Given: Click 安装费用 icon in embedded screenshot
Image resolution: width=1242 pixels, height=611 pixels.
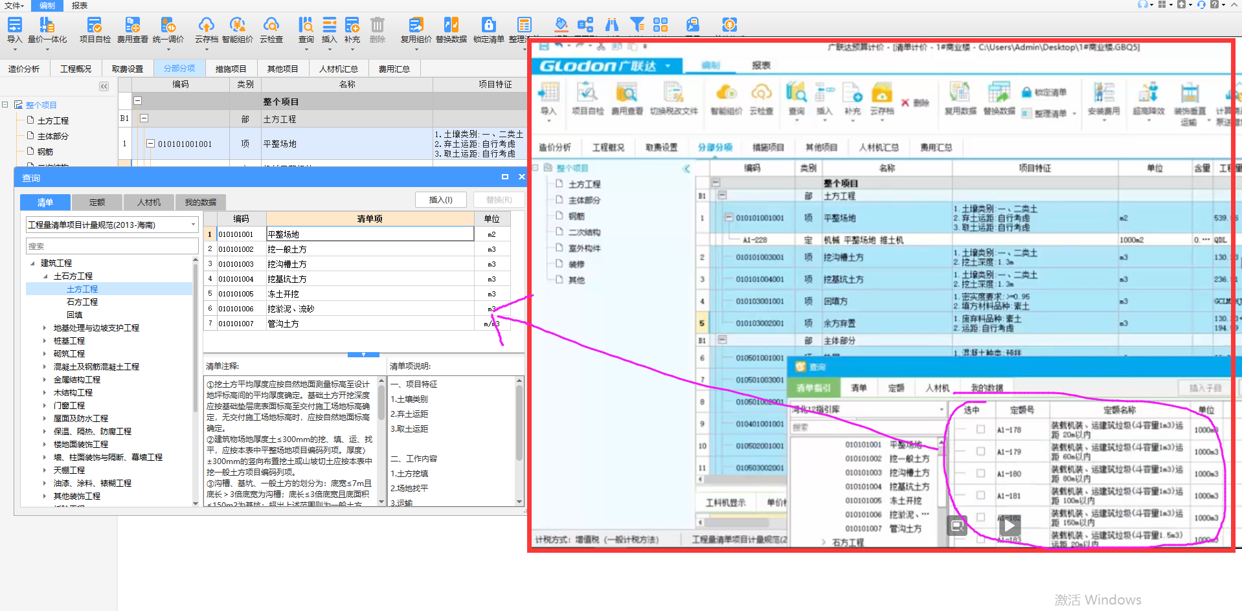Looking at the screenshot, I should (1103, 93).
